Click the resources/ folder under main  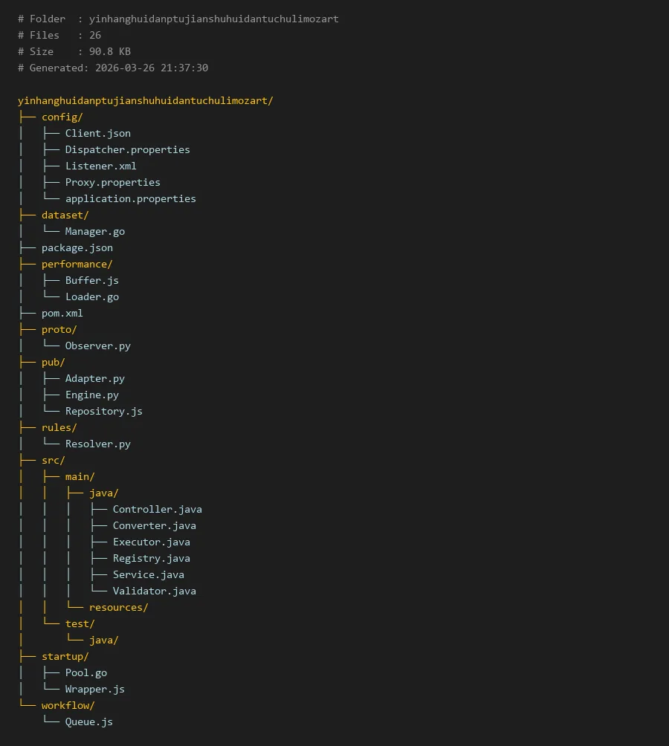[118, 607]
